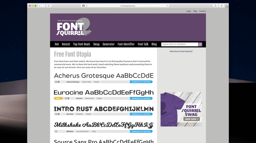Click desktop icon in Intro Rust row
The height and width of the screenshot is (143, 256).
(x=56, y=114)
